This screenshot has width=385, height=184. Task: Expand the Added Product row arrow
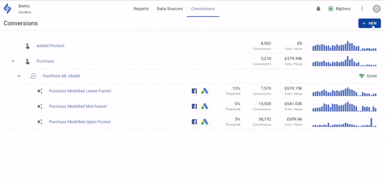tap(13, 46)
